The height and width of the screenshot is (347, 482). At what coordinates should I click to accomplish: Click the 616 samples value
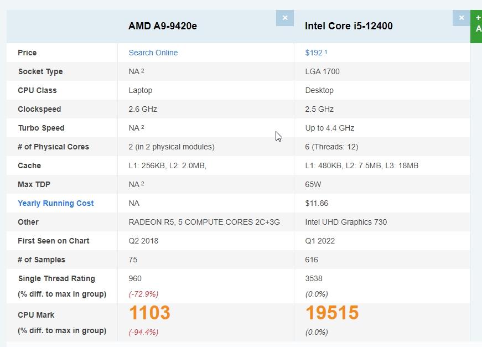click(x=312, y=260)
